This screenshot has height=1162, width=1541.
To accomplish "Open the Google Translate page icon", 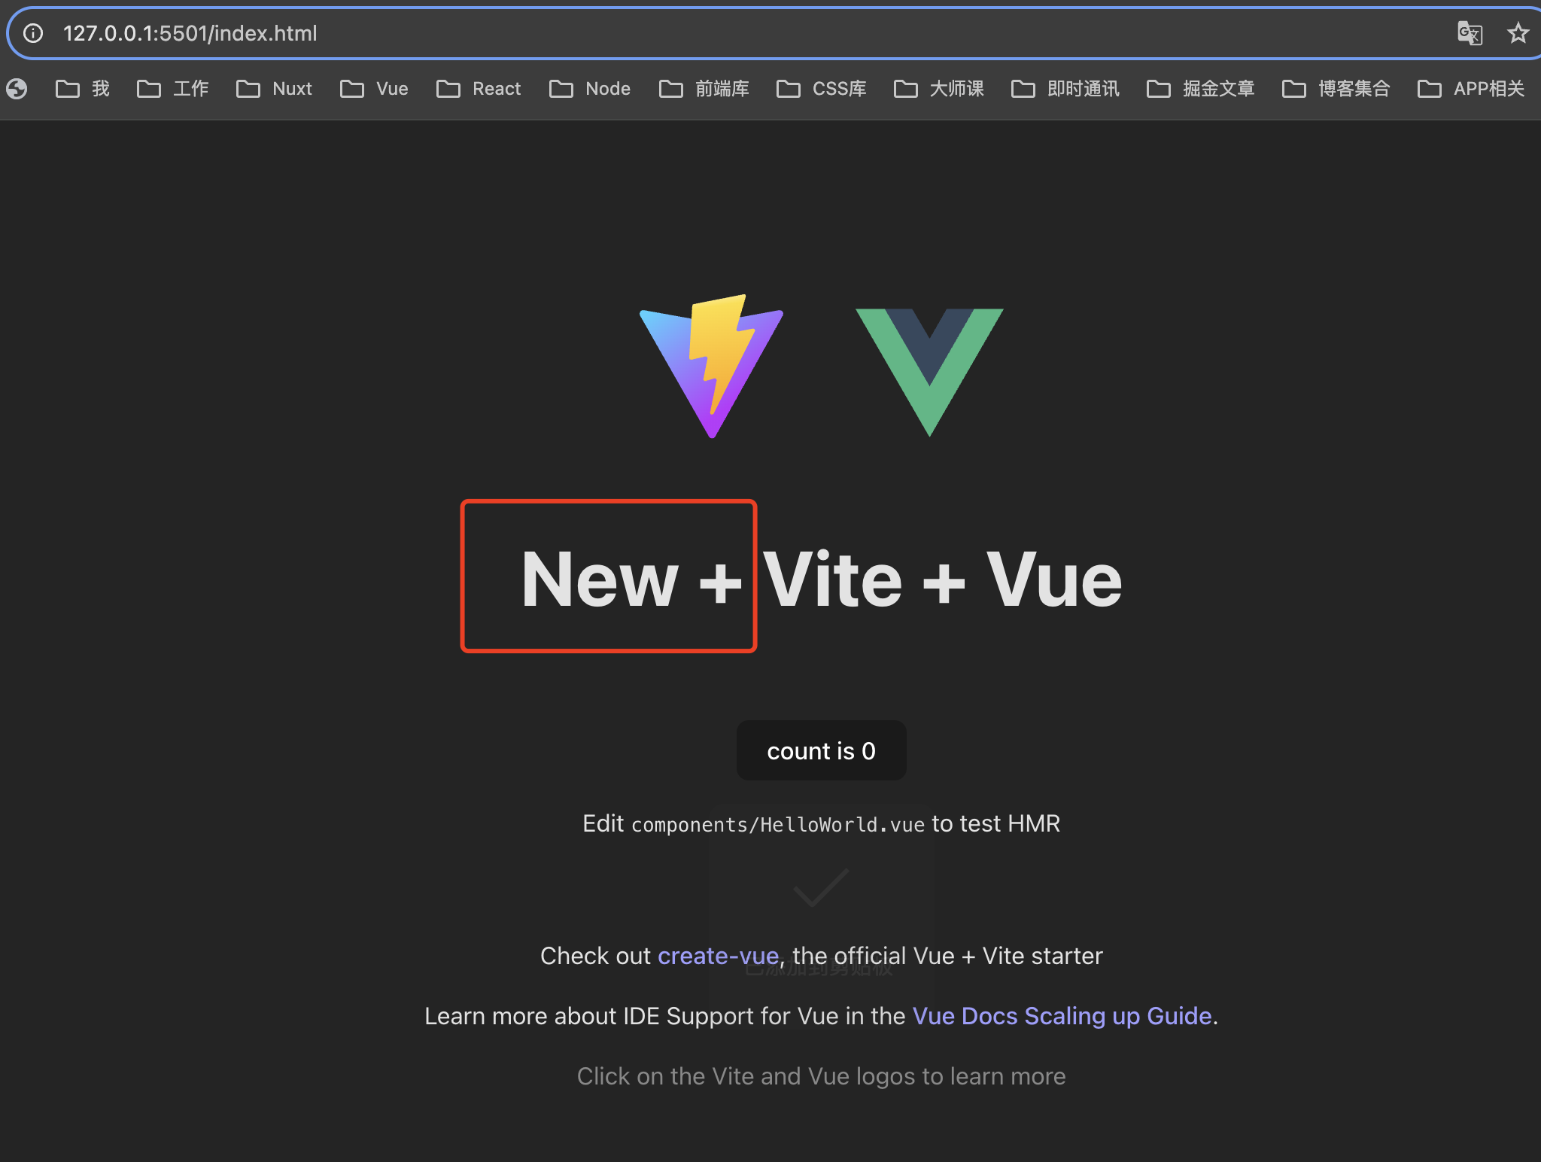I will 1470,33.
